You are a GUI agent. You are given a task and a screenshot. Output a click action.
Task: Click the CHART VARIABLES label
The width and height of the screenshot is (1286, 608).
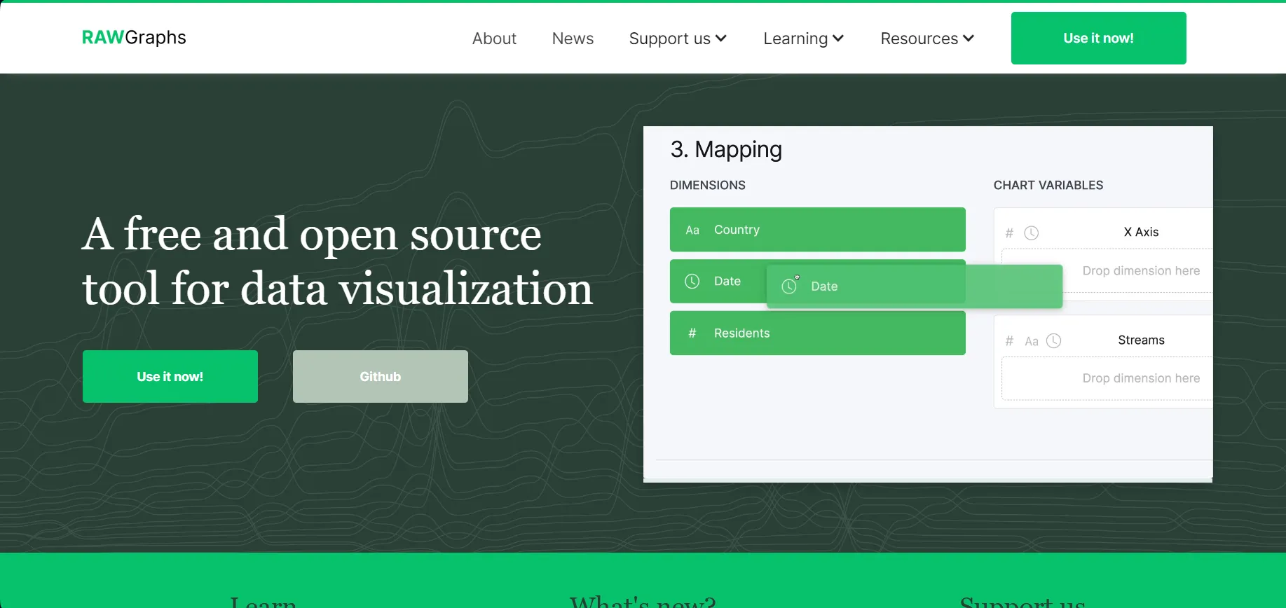point(1048,185)
